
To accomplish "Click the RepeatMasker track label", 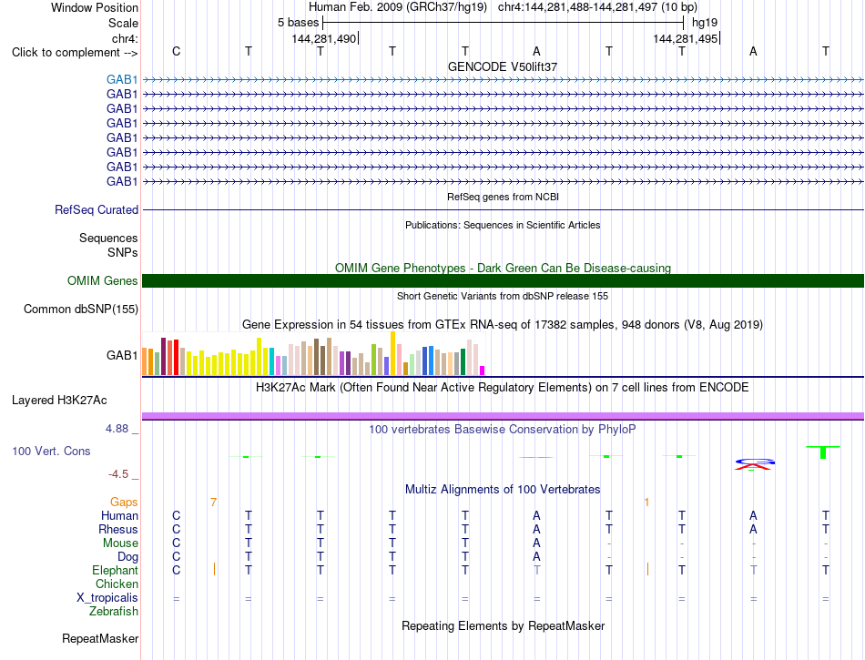I will click(x=100, y=639).
